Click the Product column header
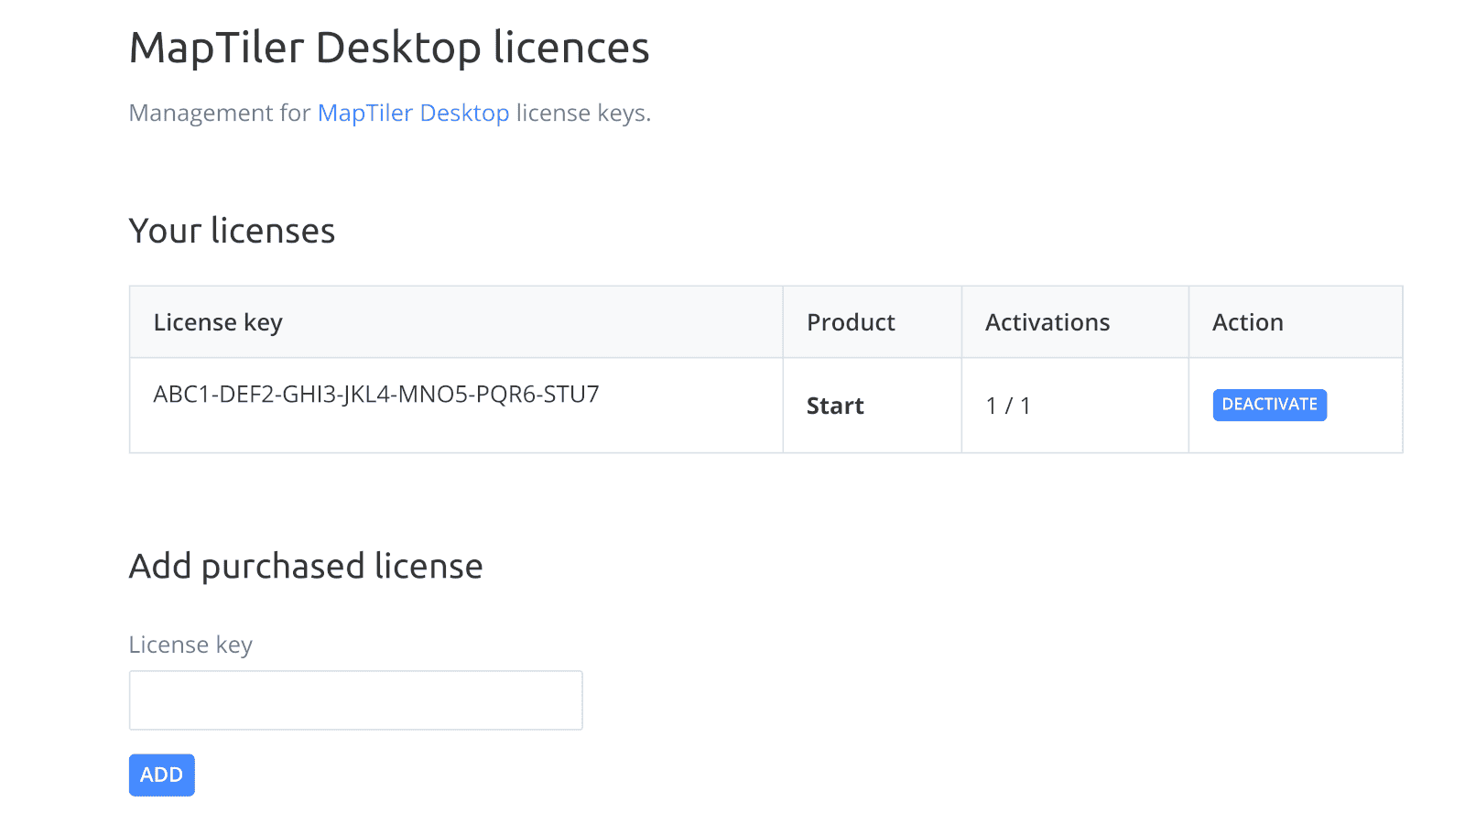Screen dimensions: 1465x824 tap(851, 321)
